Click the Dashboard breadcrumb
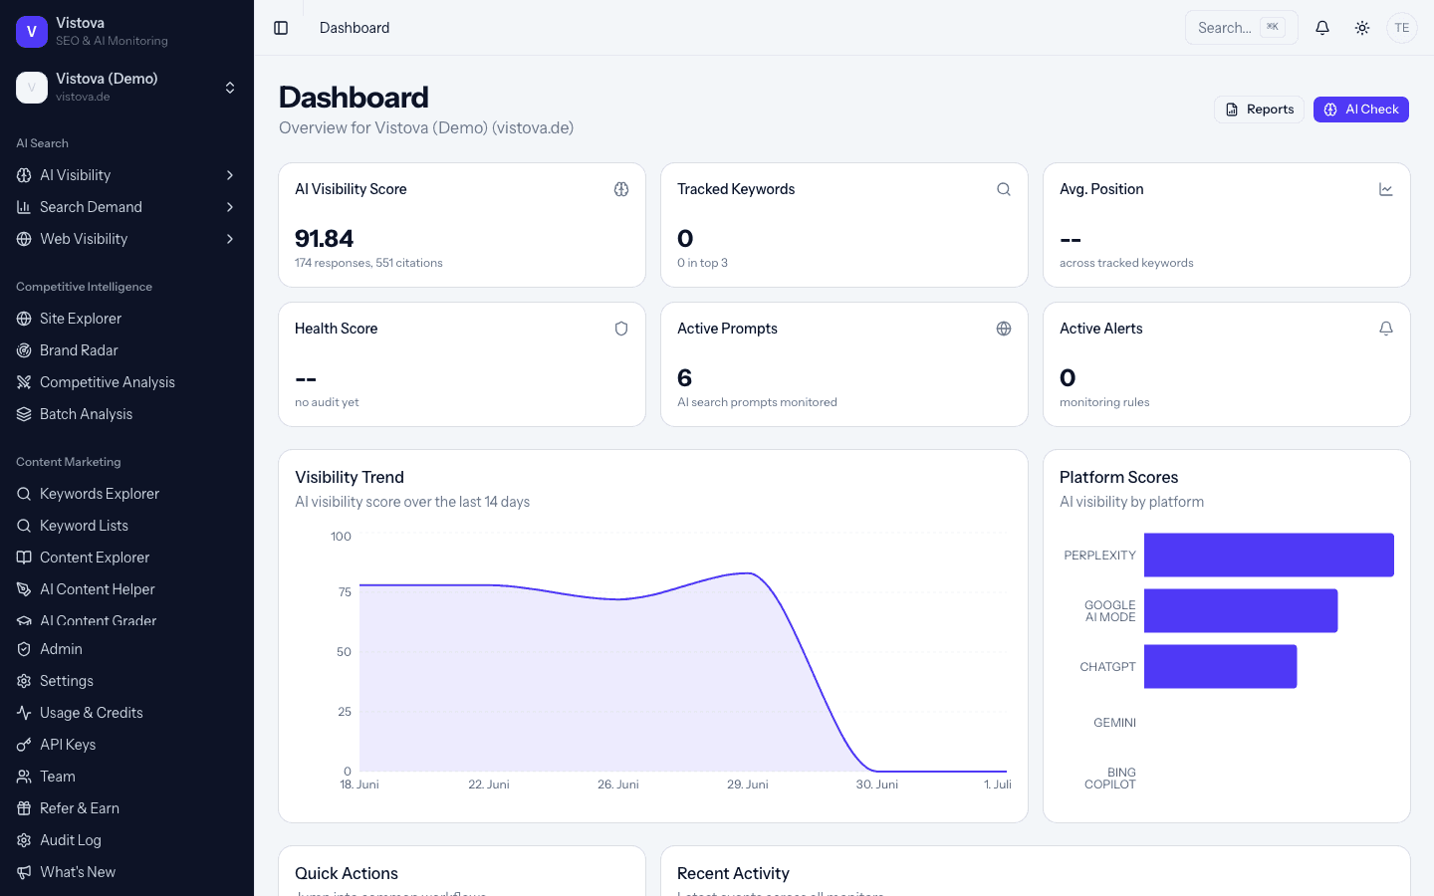1434x896 pixels. tap(355, 28)
